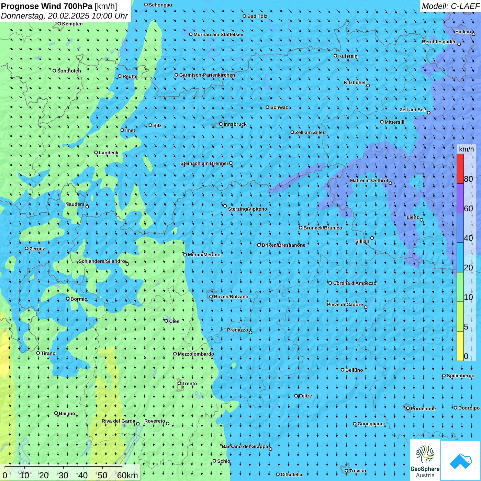Click the Spilimbergo label
Viewport: 481px width, 481px height.
coord(460,376)
